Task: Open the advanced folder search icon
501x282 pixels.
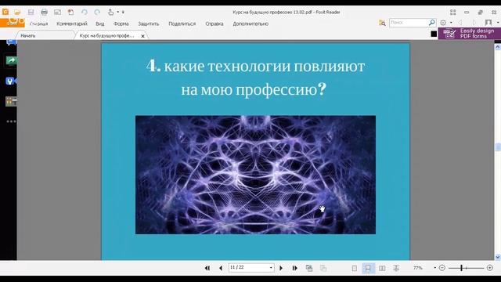Action: [x=382, y=23]
